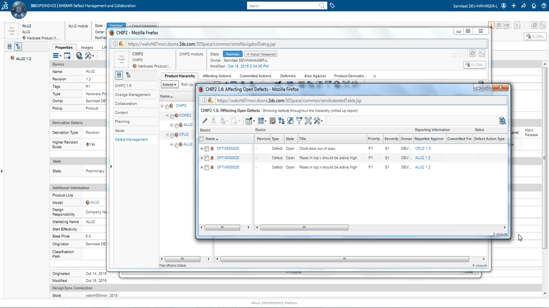Expand the DFT-0000020 row
549x308 pixels.
pos(202,149)
